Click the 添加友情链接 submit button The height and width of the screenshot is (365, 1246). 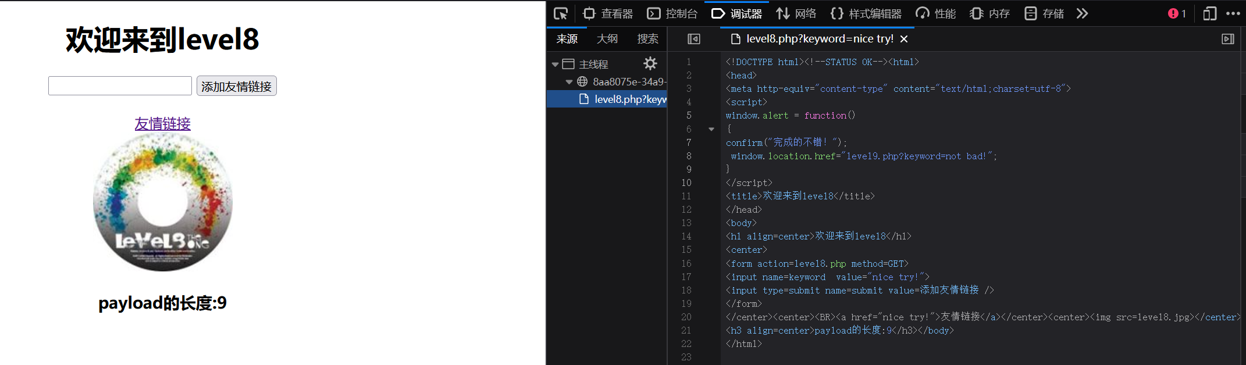pos(236,86)
